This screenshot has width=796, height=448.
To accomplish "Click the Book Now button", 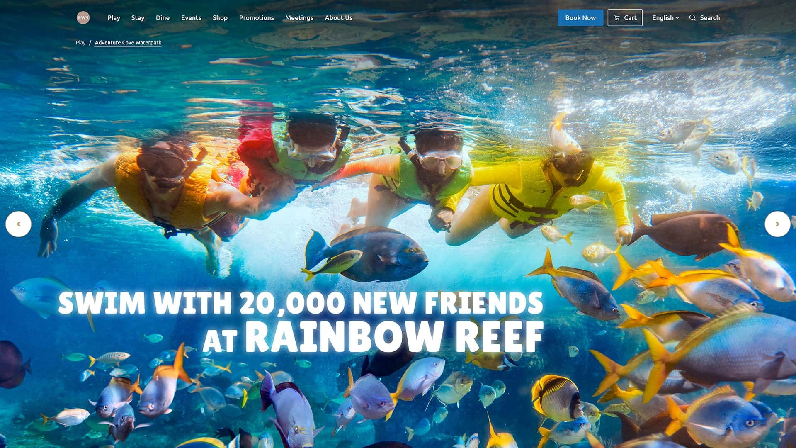I will click(580, 18).
